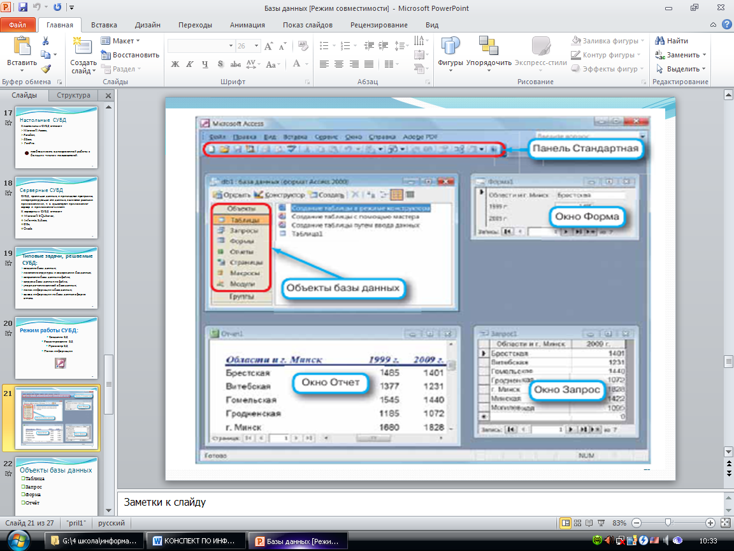This screenshot has width=734, height=551.
Task: Click the Восстановить reset button
Action: [x=130, y=55]
